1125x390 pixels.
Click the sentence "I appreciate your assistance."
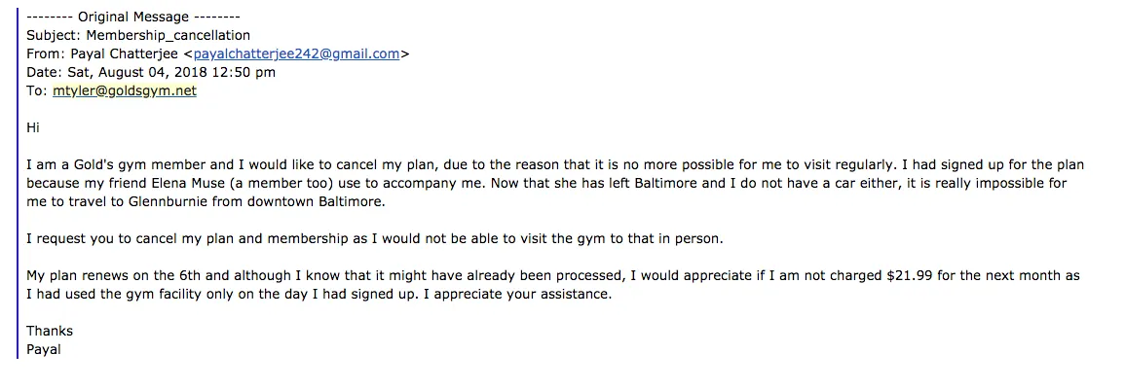click(x=522, y=295)
